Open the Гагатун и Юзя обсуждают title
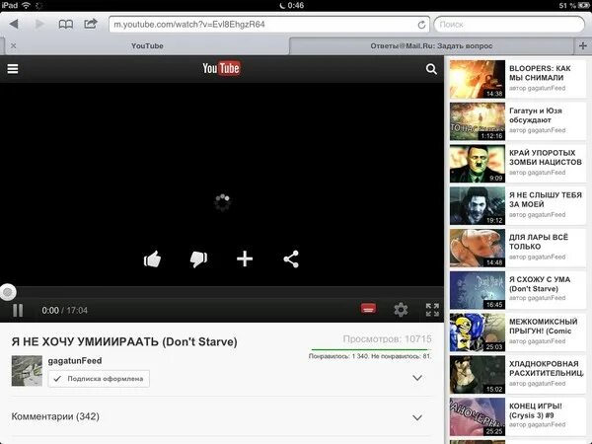592x444 pixels. click(536, 115)
